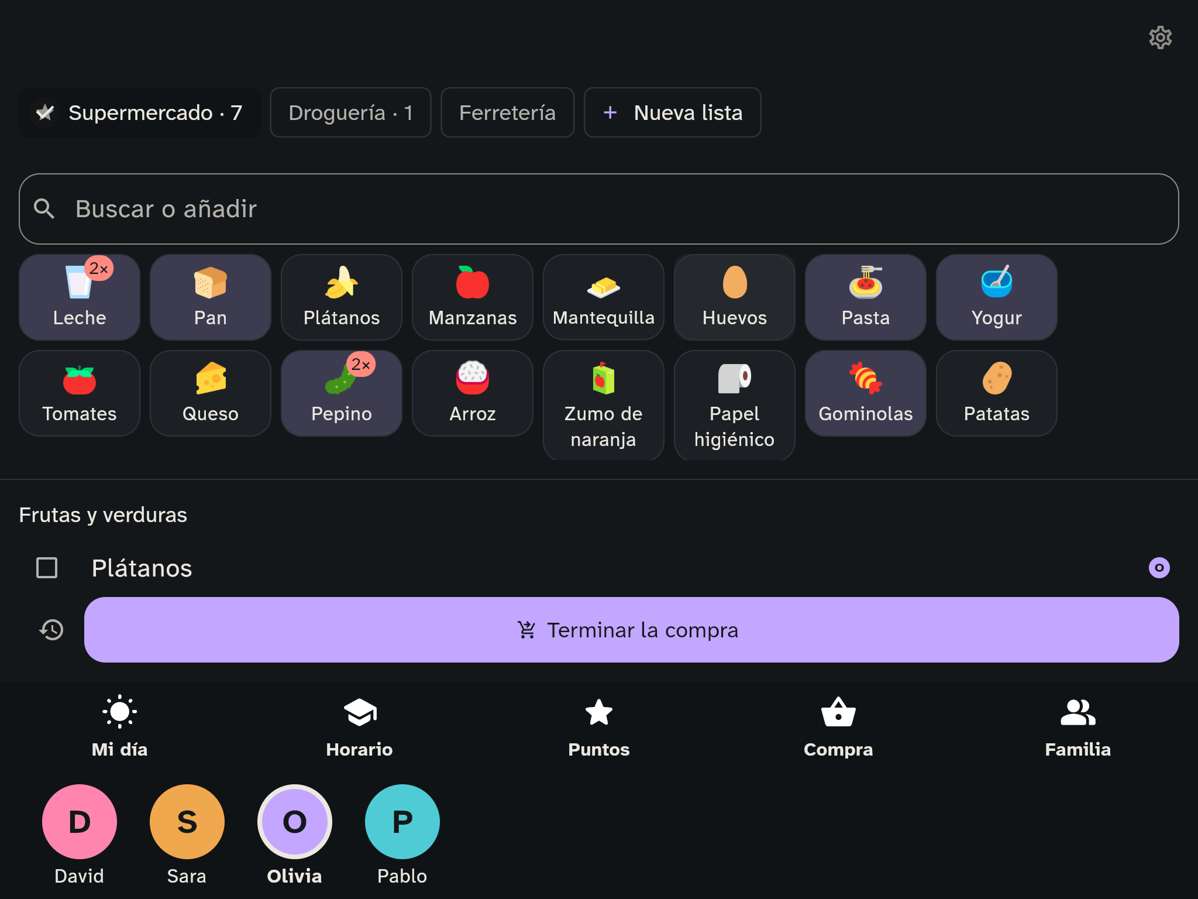Switch to Sara's profile avatar
Screen dimensions: 1198x899
(x=187, y=822)
